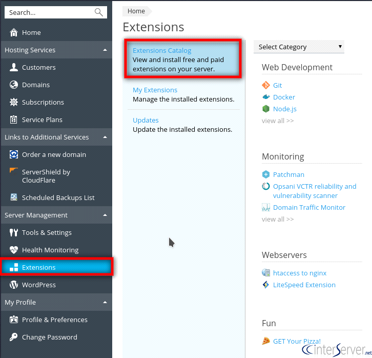Open the Extensions Catalog link
This screenshot has height=358, width=372.
point(162,51)
